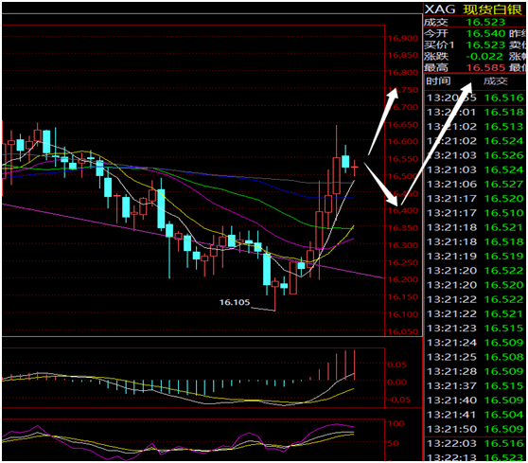The image size is (528, 463).
Task: Select tick row 13:21:18 priced 16.518
Action: coord(475,242)
